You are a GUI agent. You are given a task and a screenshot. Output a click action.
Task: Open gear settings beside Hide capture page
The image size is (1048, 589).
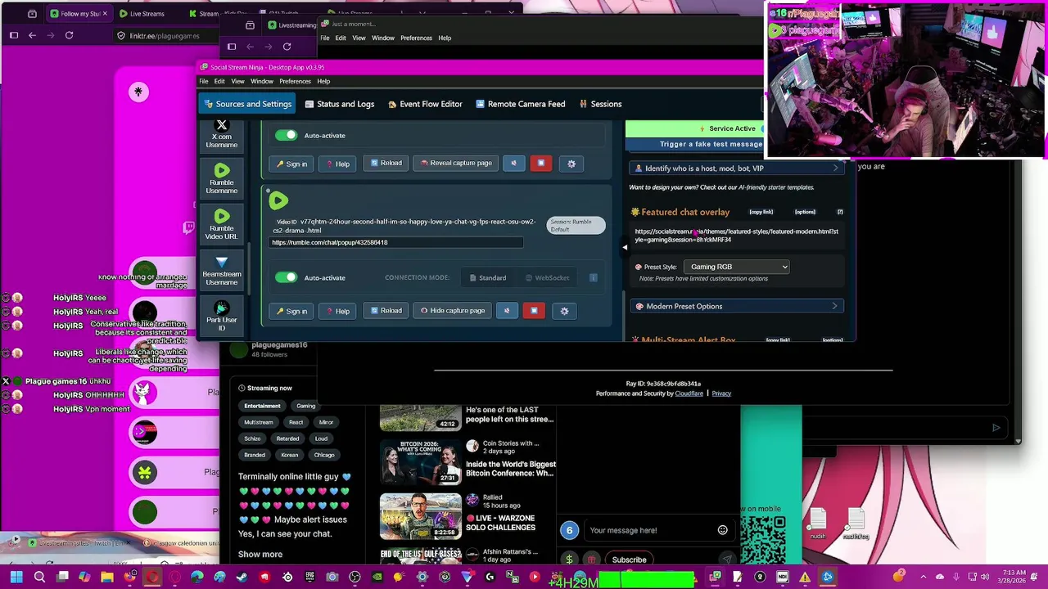tap(564, 311)
